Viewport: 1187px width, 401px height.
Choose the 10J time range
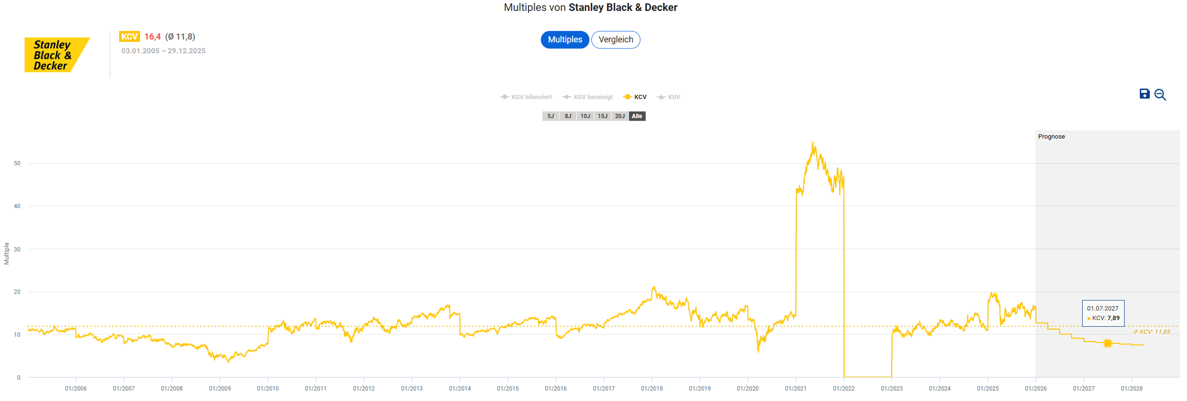(585, 116)
